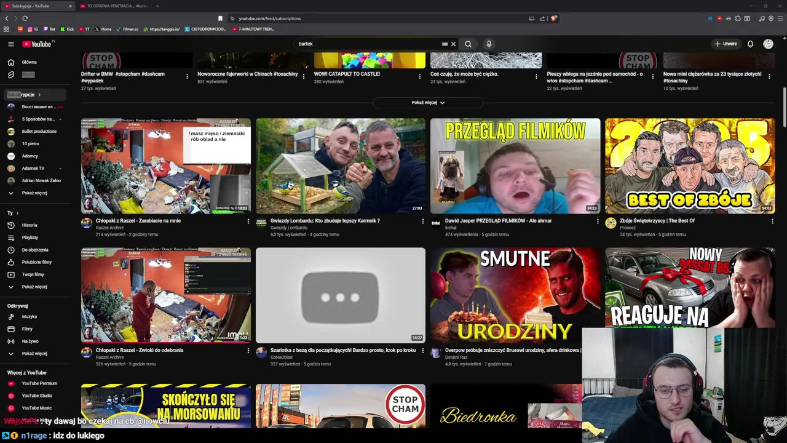Screen dimensions: 787x443
Task: Open YouTube Music link
Action: 35,408
